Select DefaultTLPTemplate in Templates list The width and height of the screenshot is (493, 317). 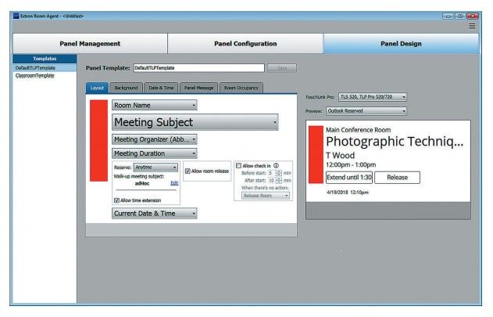(45, 68)
